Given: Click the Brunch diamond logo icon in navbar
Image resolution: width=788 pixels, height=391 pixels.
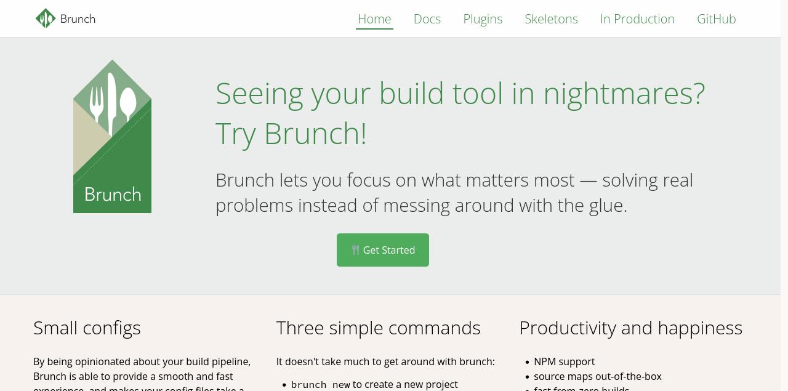Looking at the screenshot, I should tap(46, 18).
